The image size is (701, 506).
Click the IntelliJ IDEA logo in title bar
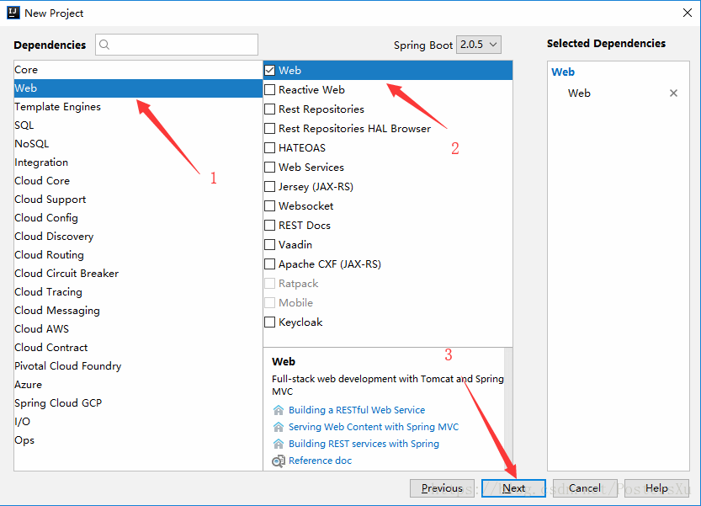(13, 13)
